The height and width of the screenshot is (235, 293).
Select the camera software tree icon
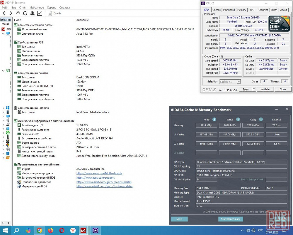[x=8, y=141]
